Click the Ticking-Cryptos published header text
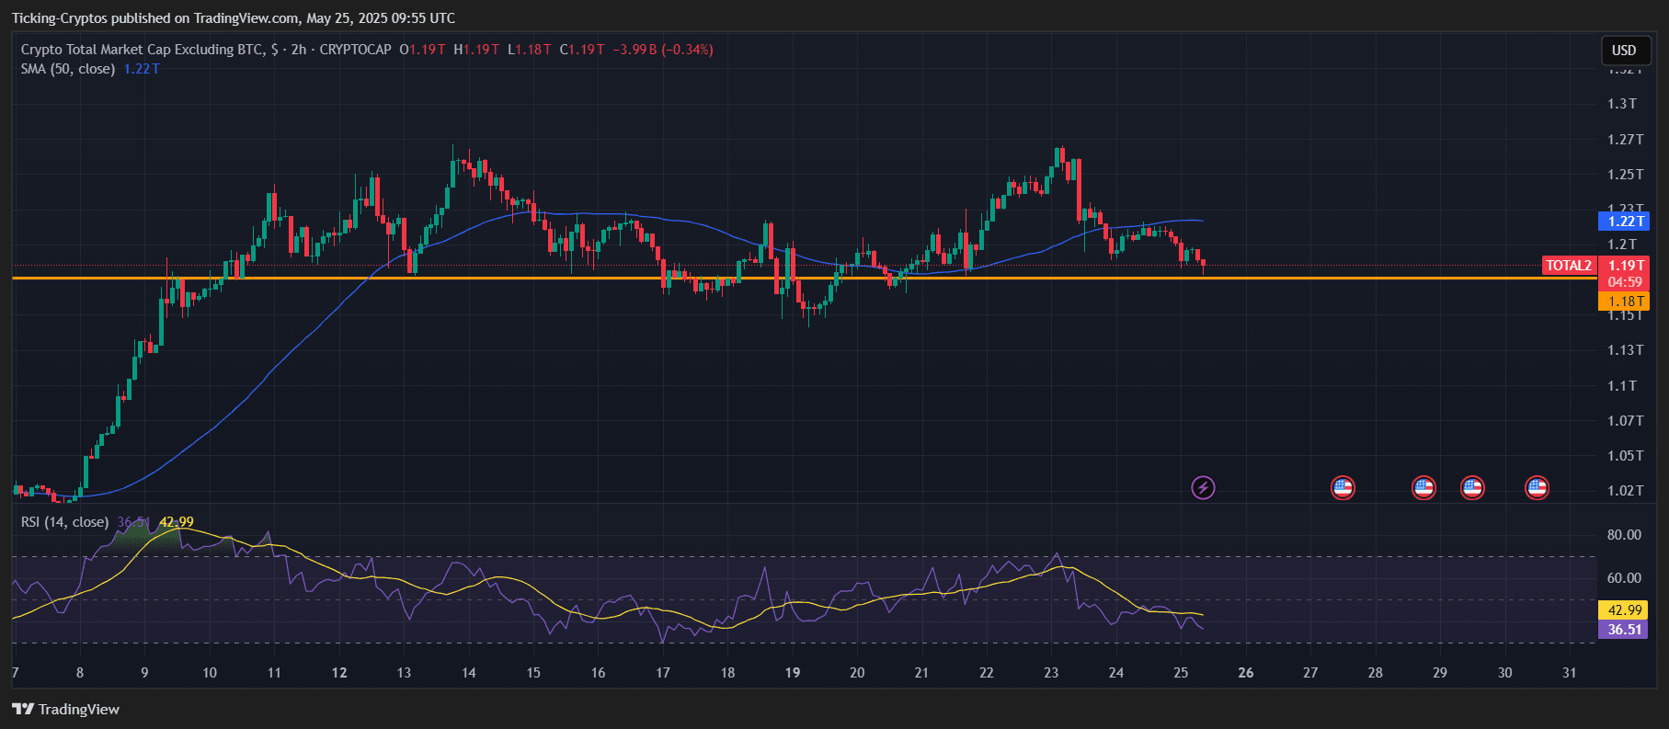This screenshot has height=729, width=1669. [x=233, y=18]
